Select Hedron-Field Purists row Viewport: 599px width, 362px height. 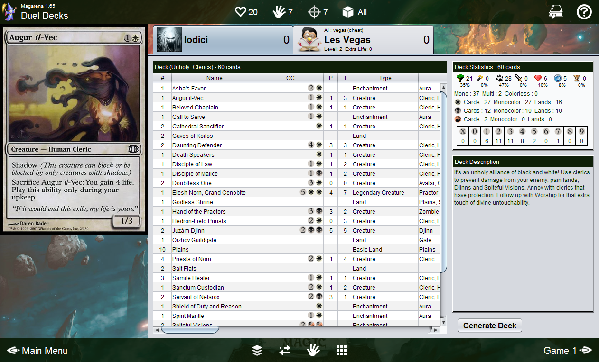[297, 221]
